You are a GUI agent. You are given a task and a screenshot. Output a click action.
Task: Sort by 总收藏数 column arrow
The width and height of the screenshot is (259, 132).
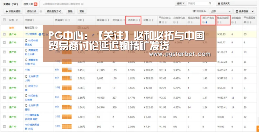click(x=235, y=22)
